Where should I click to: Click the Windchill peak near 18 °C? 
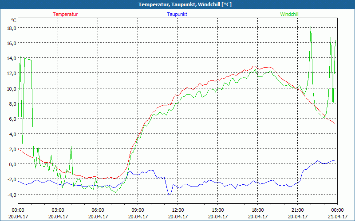311,27
